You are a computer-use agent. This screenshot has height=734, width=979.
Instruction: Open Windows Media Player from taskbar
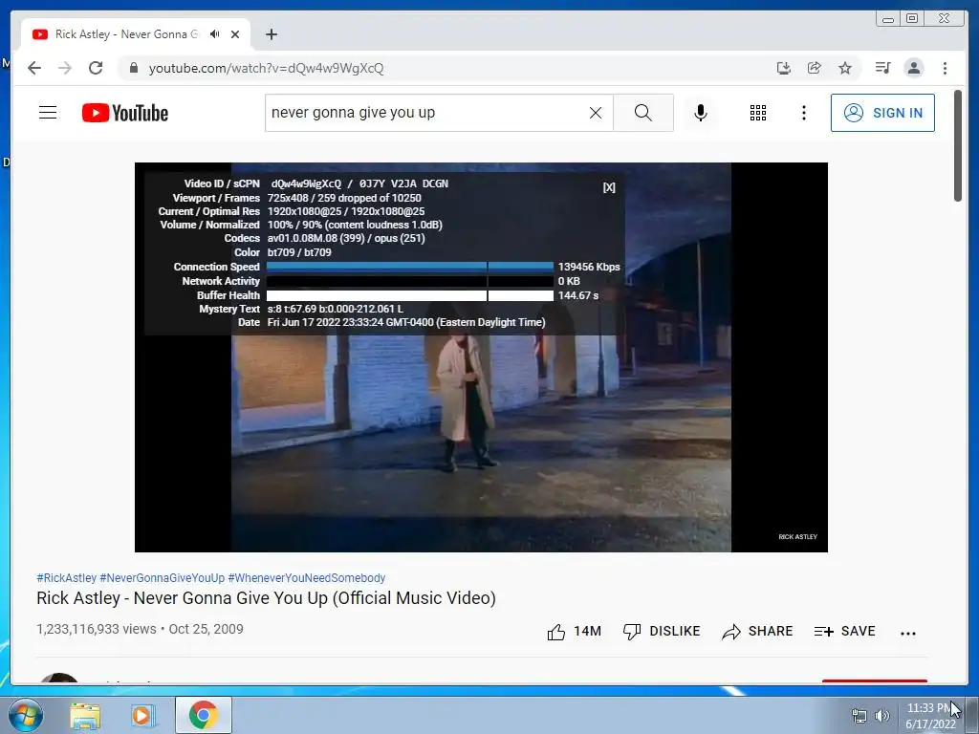[x=143, y=715]
